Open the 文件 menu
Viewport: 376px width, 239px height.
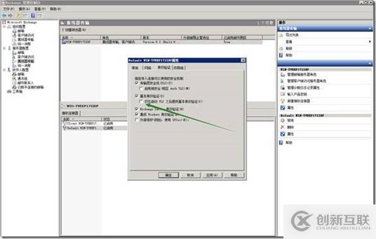9,9
